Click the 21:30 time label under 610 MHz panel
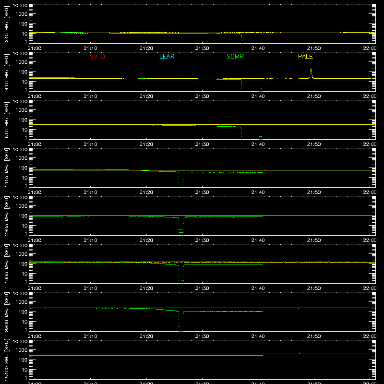The width and height of the screenshot is (384, 384). (x=202, y=144)
